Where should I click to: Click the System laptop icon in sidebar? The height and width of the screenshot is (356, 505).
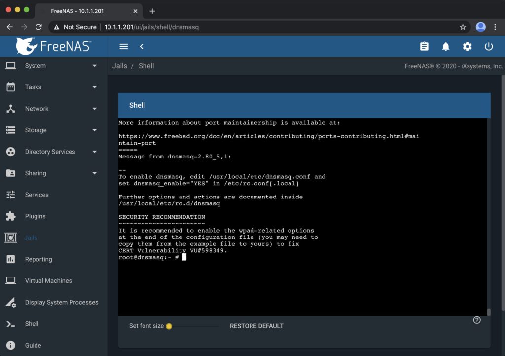(x=11, y=66)
